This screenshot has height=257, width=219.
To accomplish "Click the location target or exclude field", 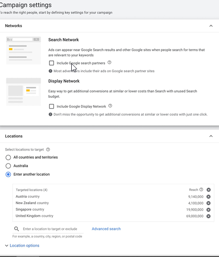I will pos(50,229).
